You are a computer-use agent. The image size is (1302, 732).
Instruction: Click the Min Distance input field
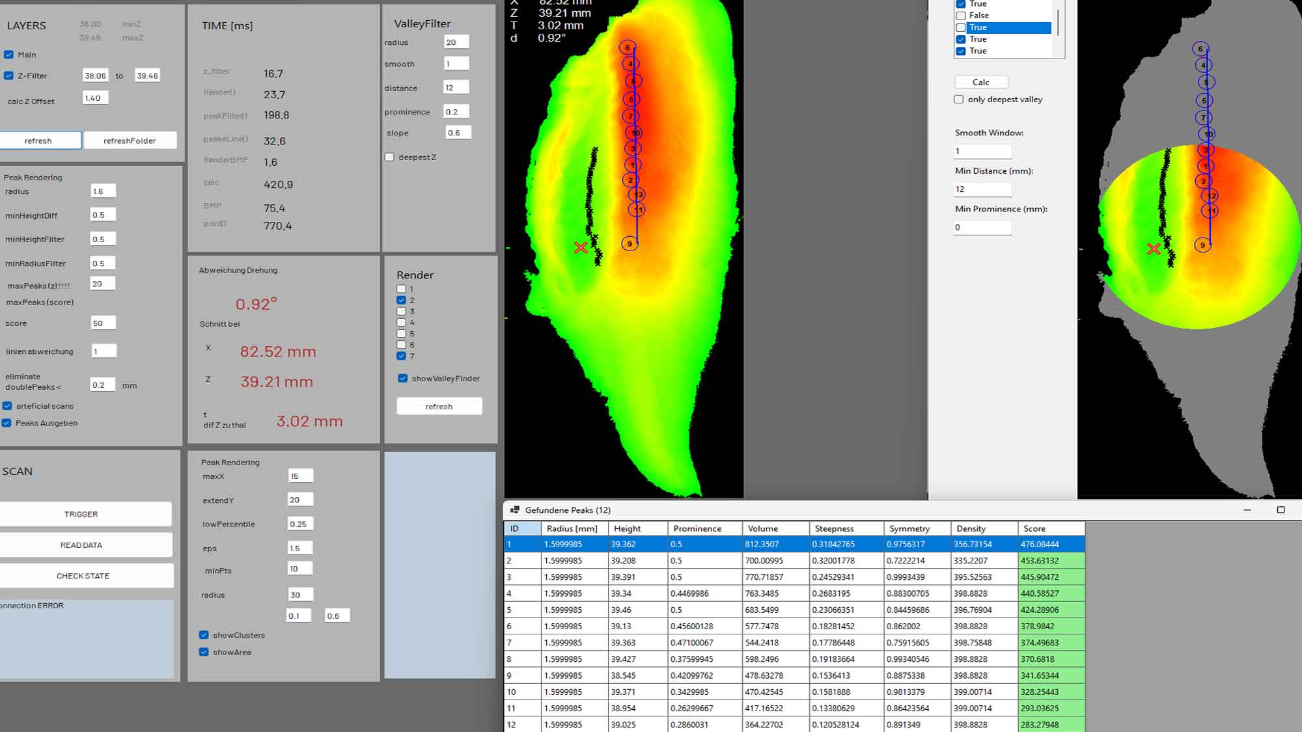coord(982,189)
